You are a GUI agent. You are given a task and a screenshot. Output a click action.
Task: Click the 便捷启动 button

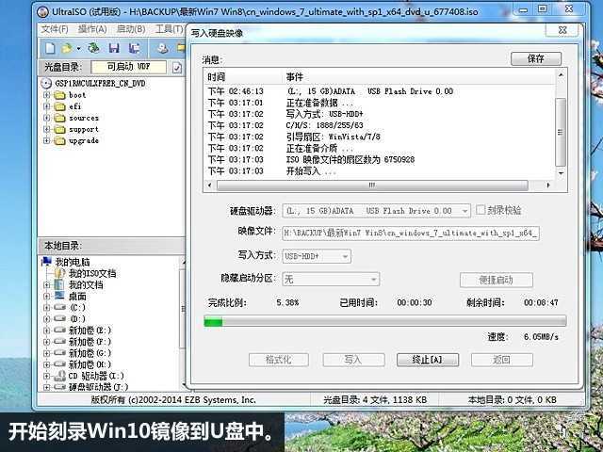(497, 280)
